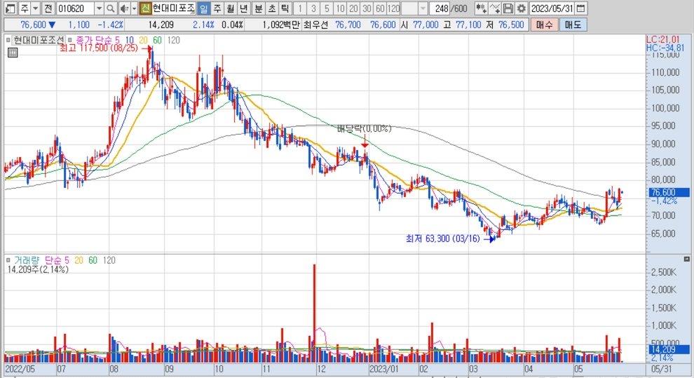
Task: Click the add line indicator icon
Action: coord(496,8)
